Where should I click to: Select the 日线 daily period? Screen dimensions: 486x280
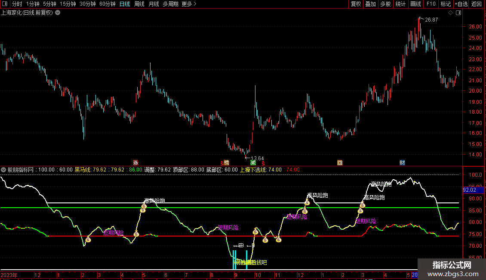125,4
